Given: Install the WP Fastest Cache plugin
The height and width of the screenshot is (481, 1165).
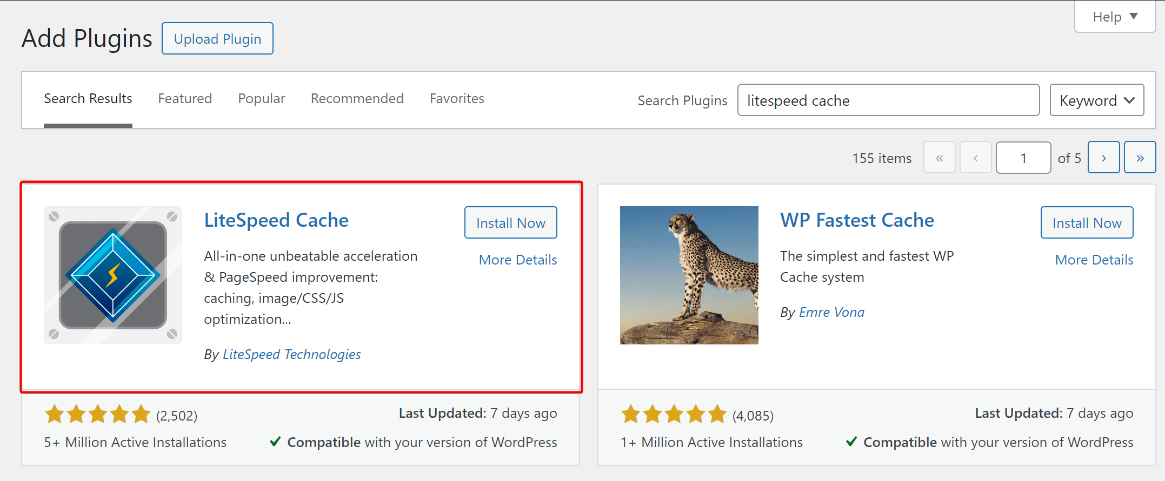Looking at the screenshot, I should pos(1087,223).
